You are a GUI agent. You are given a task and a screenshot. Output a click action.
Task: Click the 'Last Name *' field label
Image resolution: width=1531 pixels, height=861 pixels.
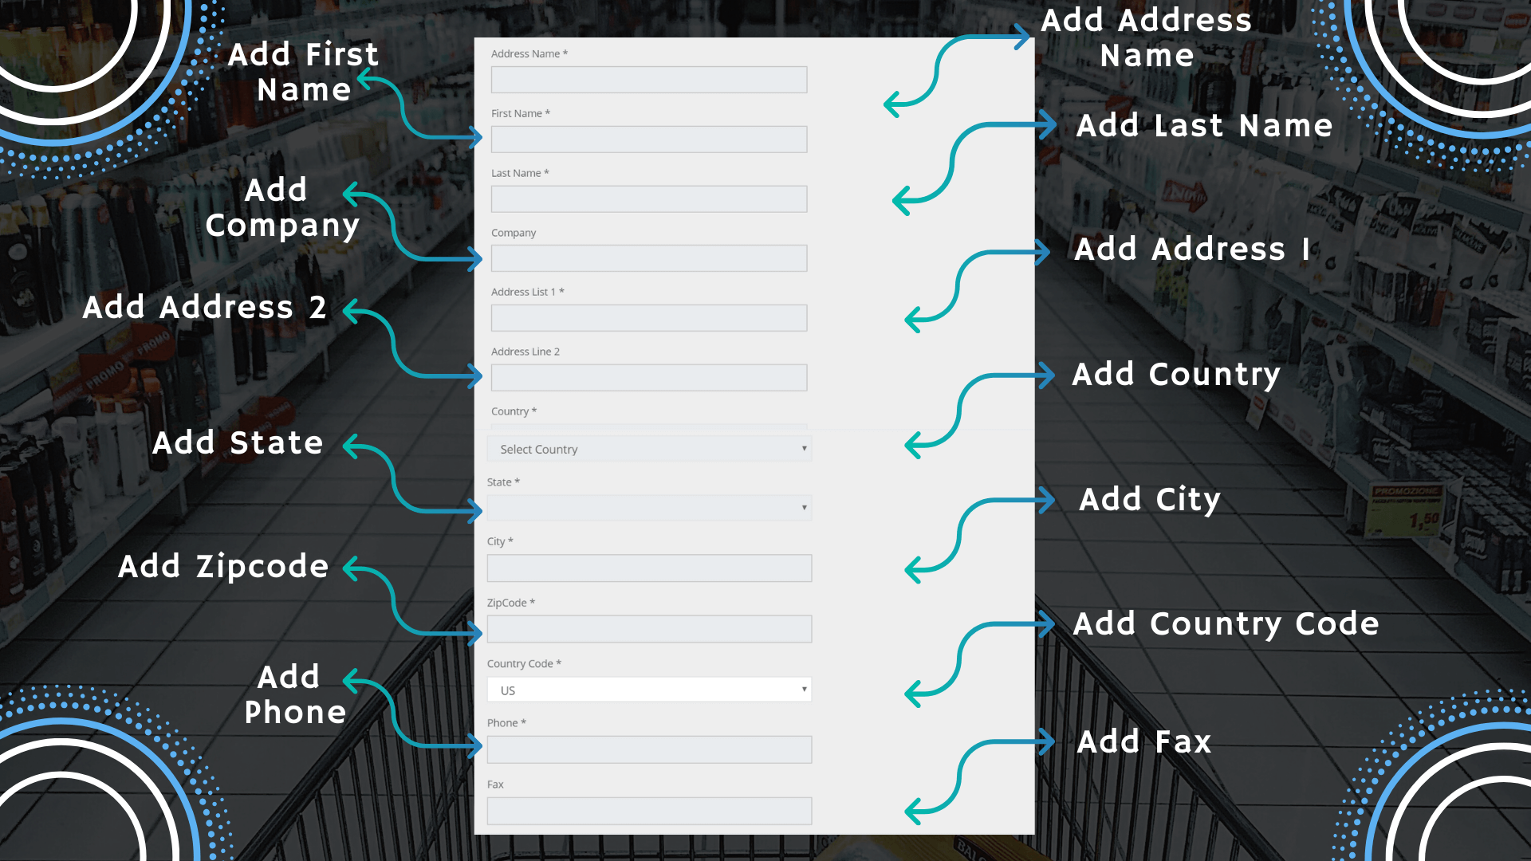tap(520, 173)
